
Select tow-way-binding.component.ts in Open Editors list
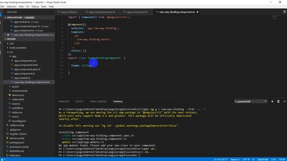point(31,35)
